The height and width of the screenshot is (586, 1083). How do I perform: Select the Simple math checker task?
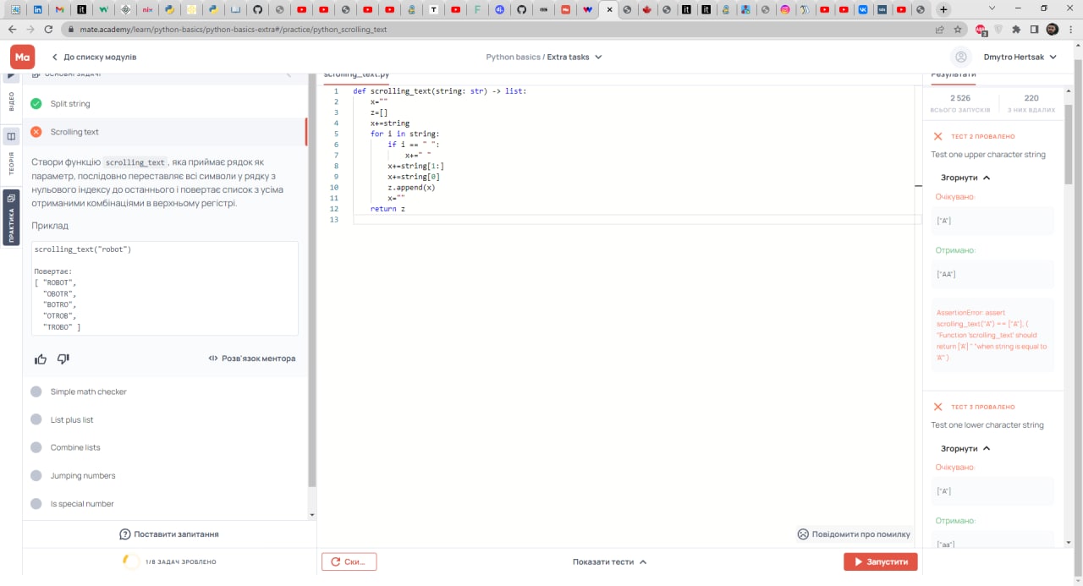[88, 392]
